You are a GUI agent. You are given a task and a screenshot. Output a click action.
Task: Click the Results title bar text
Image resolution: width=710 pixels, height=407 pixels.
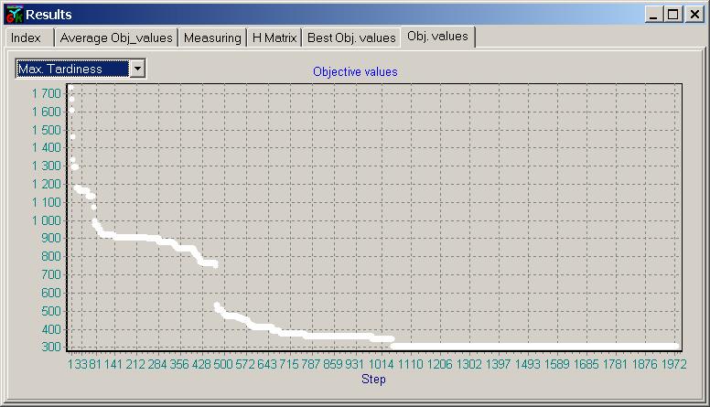pos(48,15)
